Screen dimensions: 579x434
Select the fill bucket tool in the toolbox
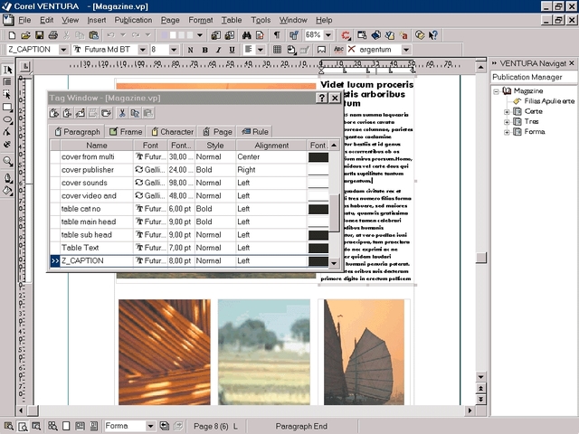(7, 191)
